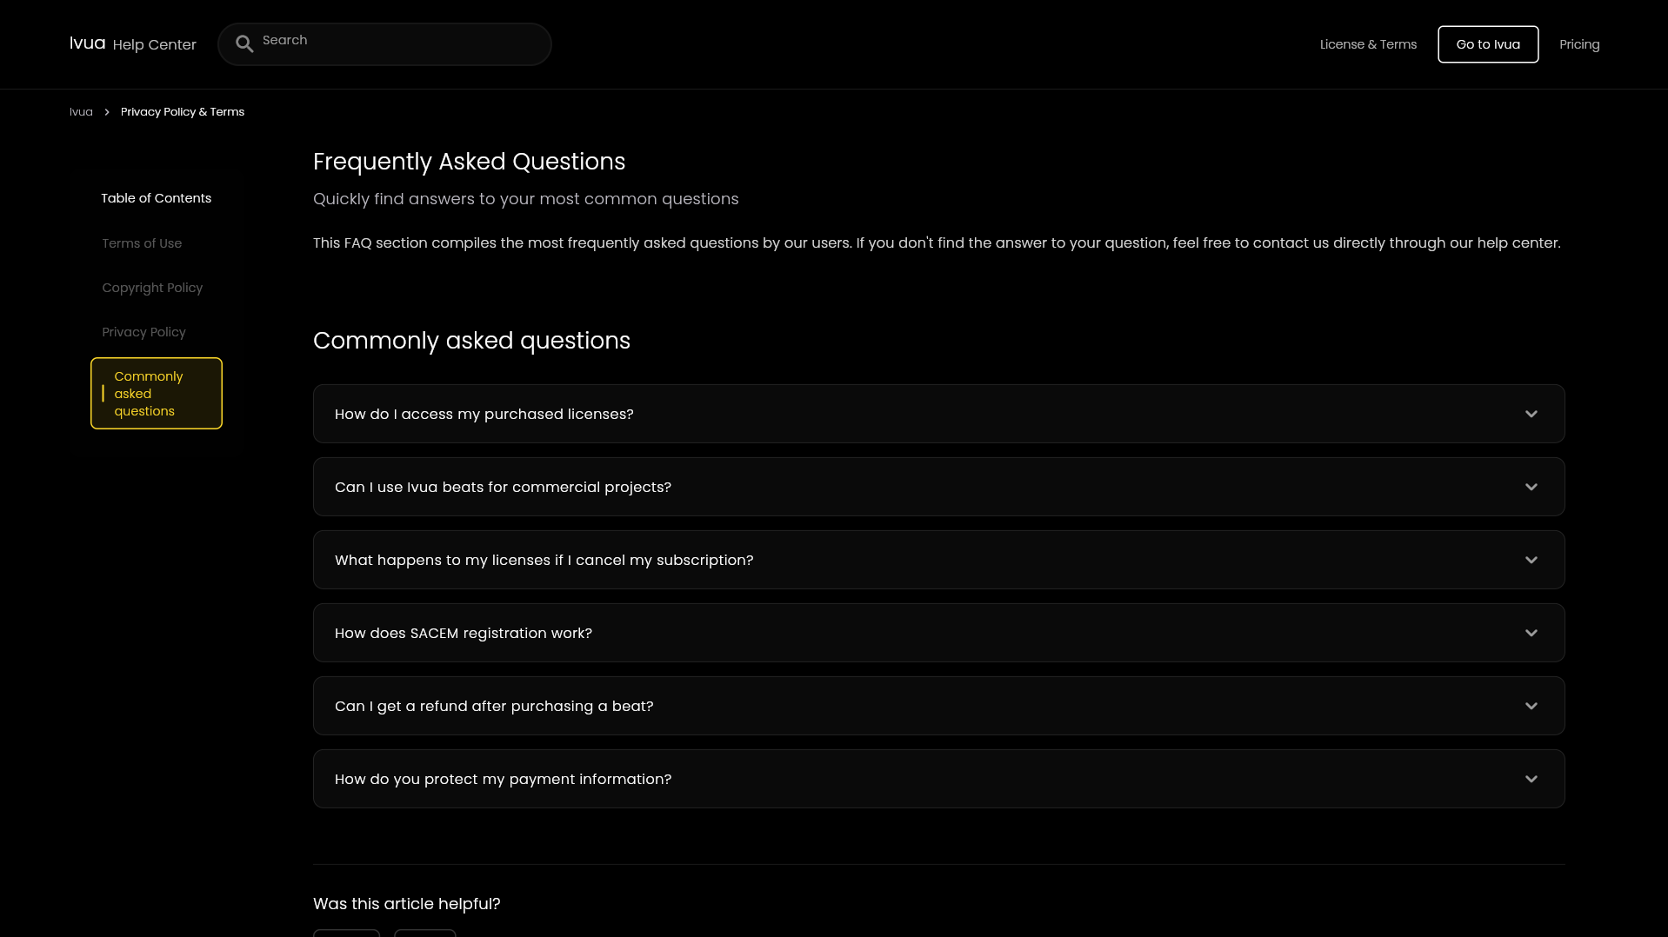Open the Pricing link
Image resolution: width=1668 pixels, height=937 pixels.
1579,44
